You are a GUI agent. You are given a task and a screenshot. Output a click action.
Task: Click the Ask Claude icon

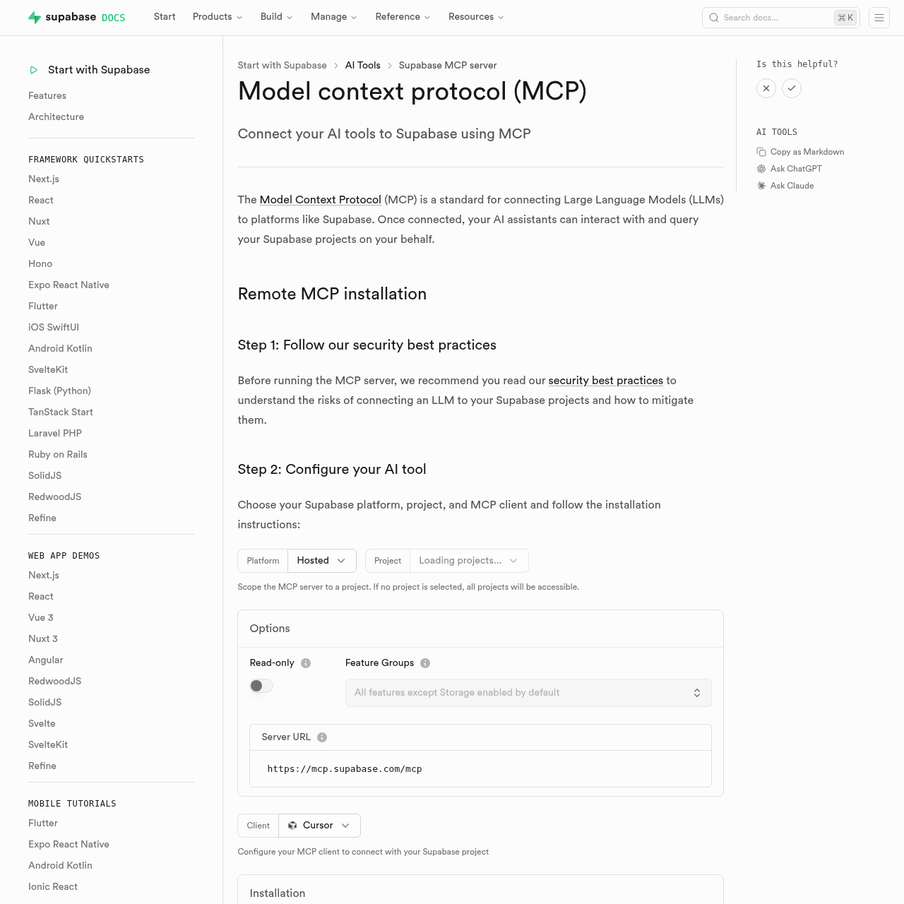click(x=761, y=186)
